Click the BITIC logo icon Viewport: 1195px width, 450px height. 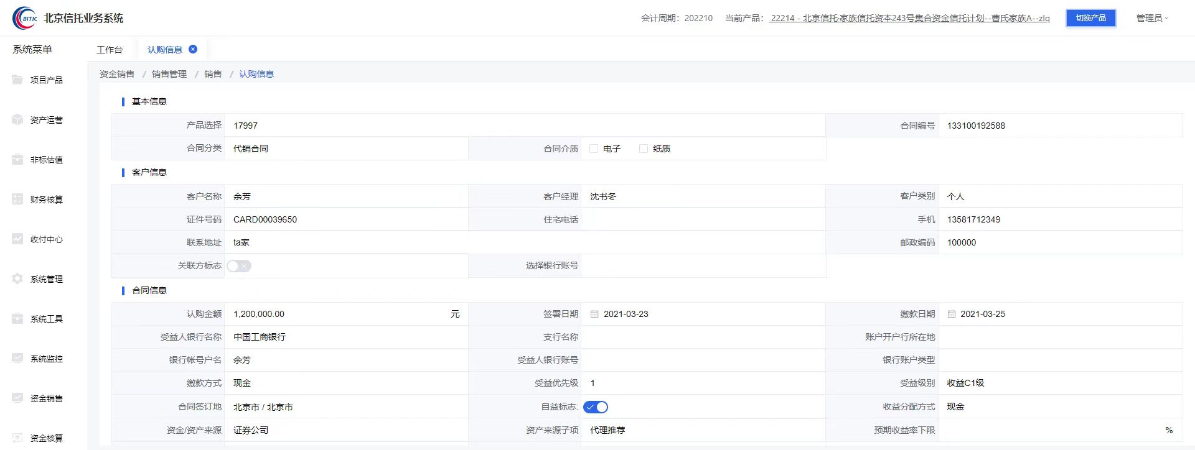[x=26, y=18]
